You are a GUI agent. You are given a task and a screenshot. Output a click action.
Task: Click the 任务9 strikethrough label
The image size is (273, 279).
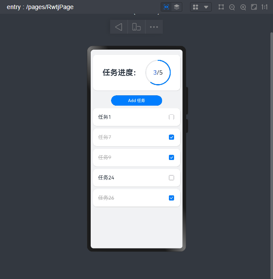105,157
